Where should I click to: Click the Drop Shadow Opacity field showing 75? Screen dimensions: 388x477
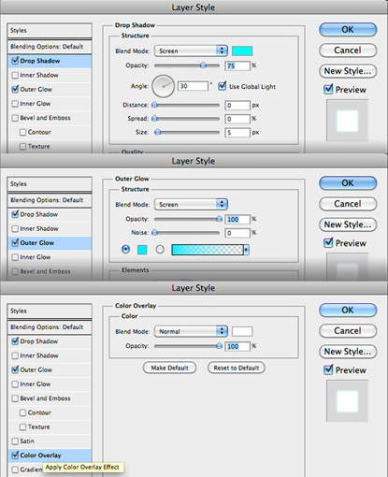pos(237,65)
